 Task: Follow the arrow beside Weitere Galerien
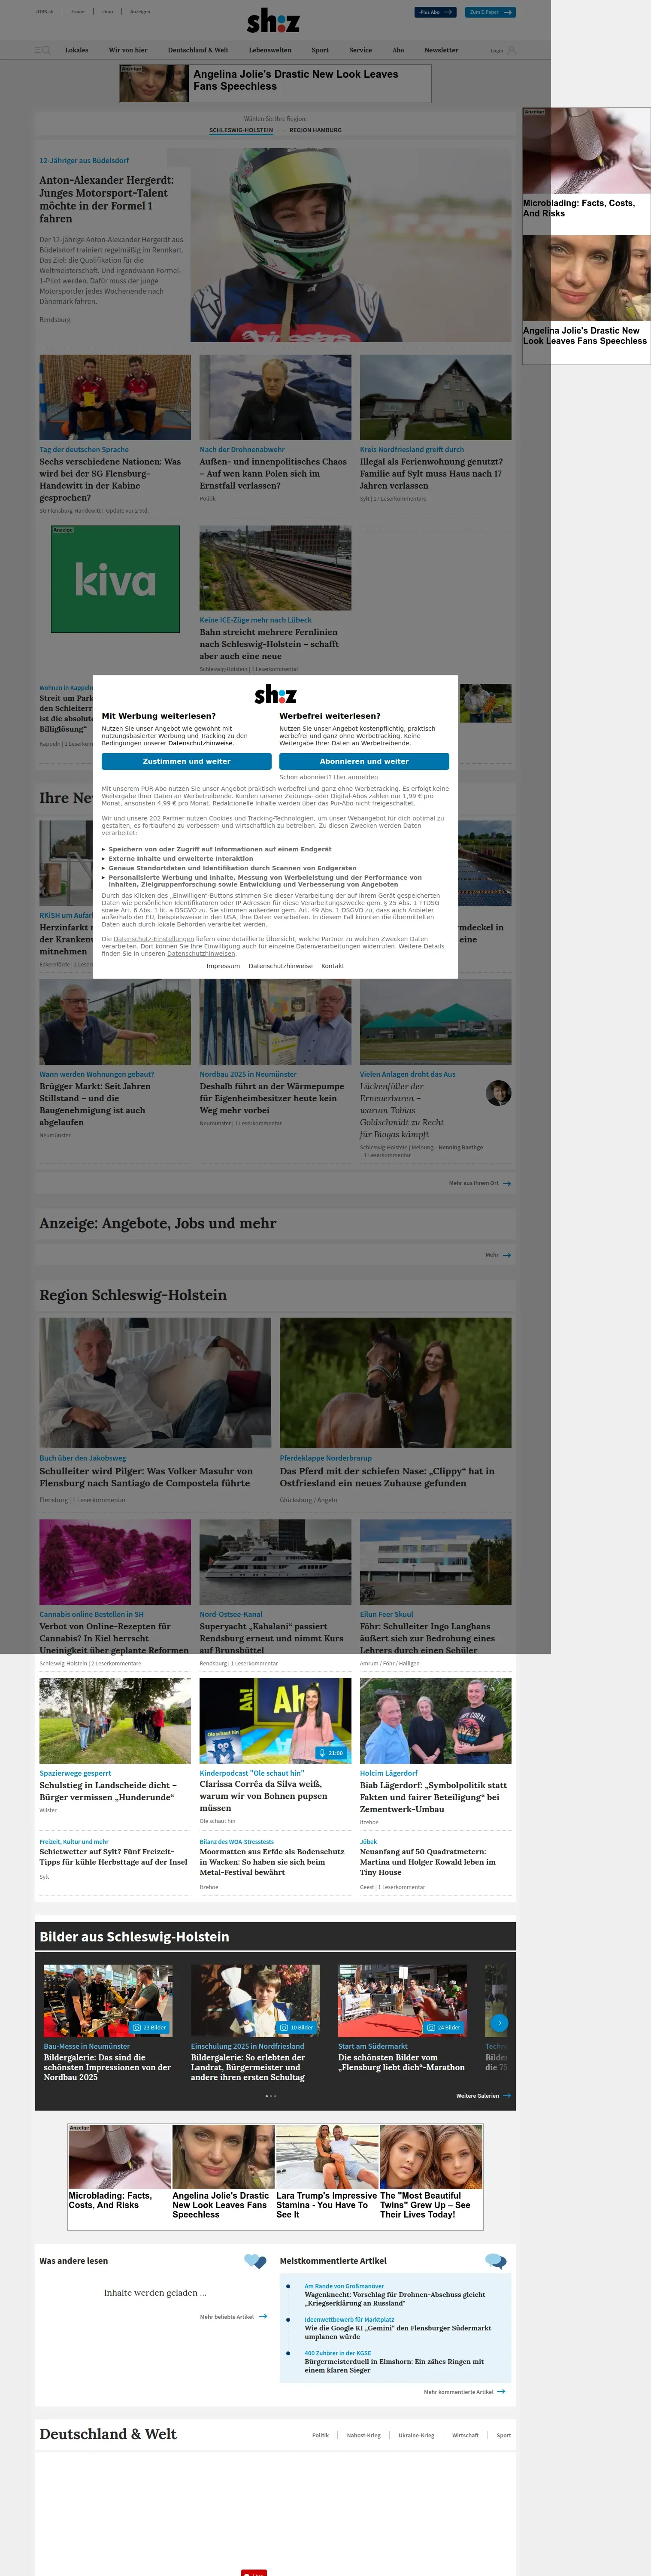click(507, 2095)
